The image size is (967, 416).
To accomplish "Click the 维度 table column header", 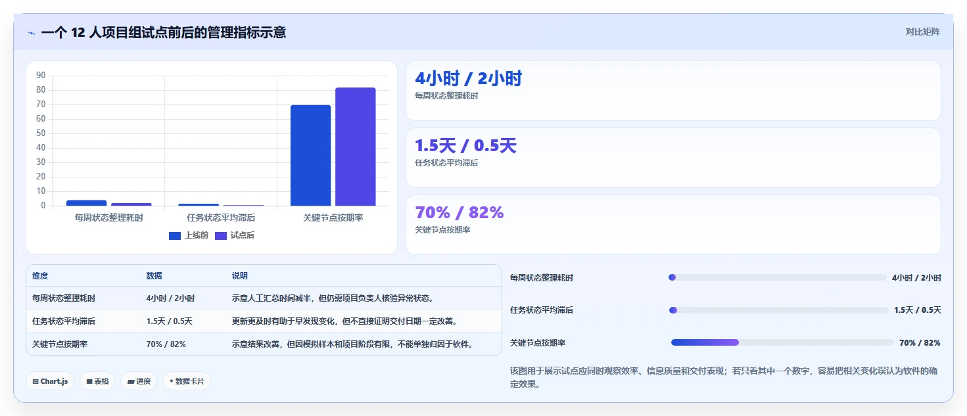I will click(40, 276).
